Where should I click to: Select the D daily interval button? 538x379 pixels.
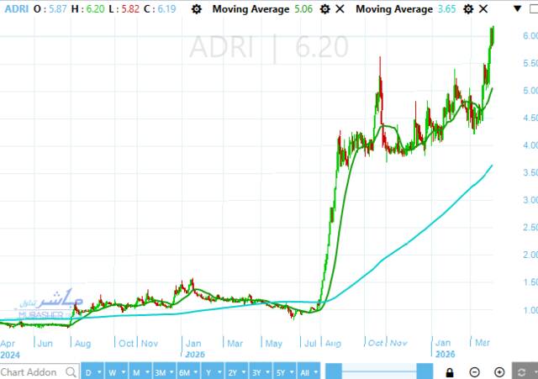pyautogui.click(x=88, y=372)
